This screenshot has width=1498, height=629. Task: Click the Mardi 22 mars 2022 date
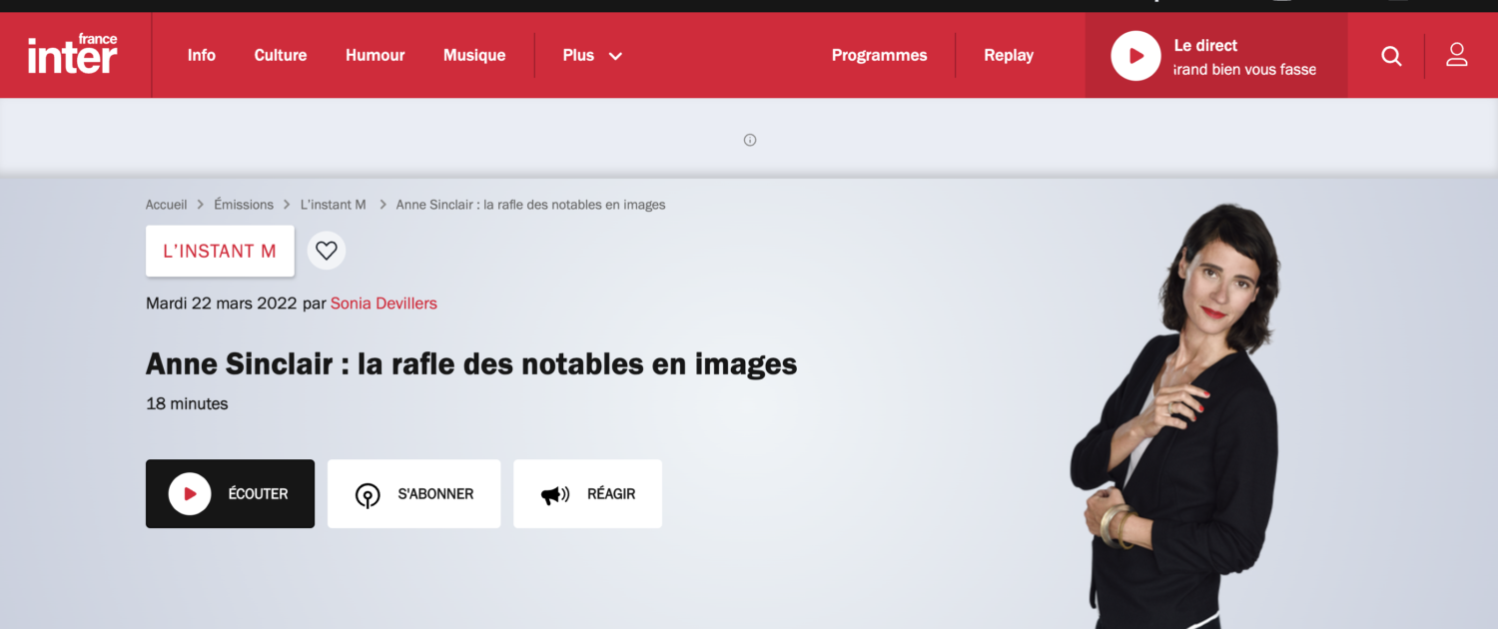pyautogui.click(x=222, y=304)
